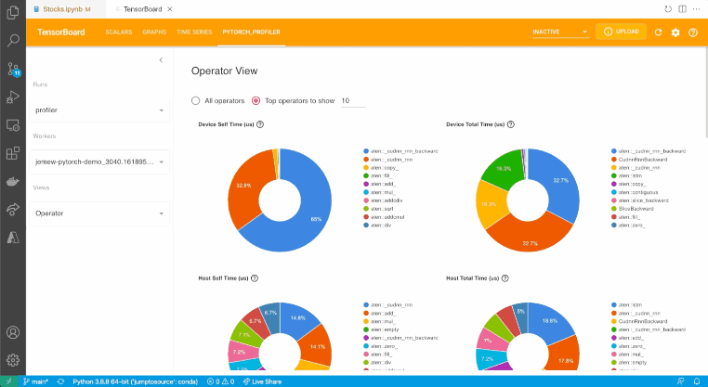Open the Live Share view in activity bar

click(13, 210)
